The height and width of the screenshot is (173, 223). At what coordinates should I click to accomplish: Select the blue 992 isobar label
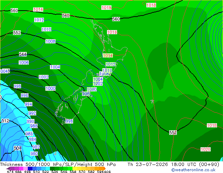[x=32, y=113]
